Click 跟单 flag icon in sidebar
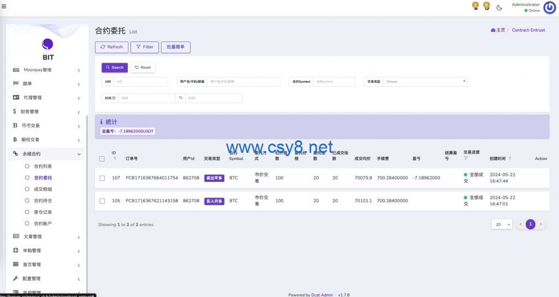 pos(16,84)
